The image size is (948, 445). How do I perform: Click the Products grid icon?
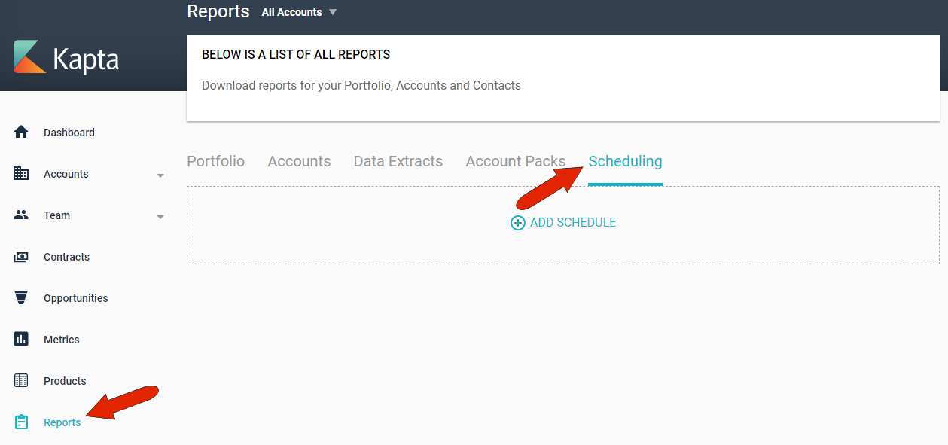point(21,381)
